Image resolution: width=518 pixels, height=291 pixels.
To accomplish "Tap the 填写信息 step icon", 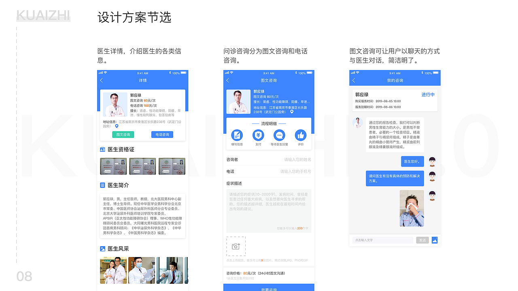I will 237,135.
